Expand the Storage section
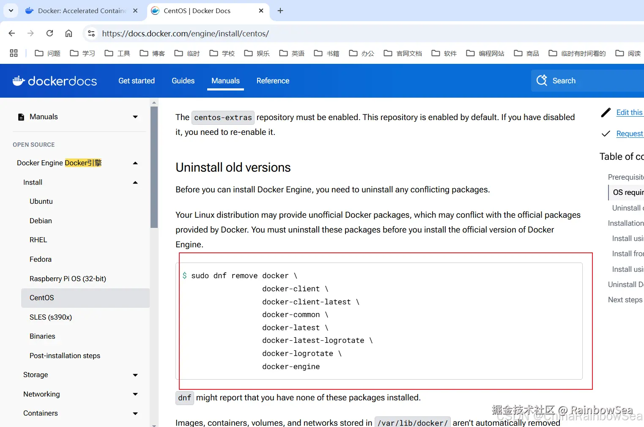644x427 pixels. pos(135,375)
